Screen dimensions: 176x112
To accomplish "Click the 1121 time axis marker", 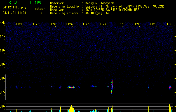I will [19, 24].
